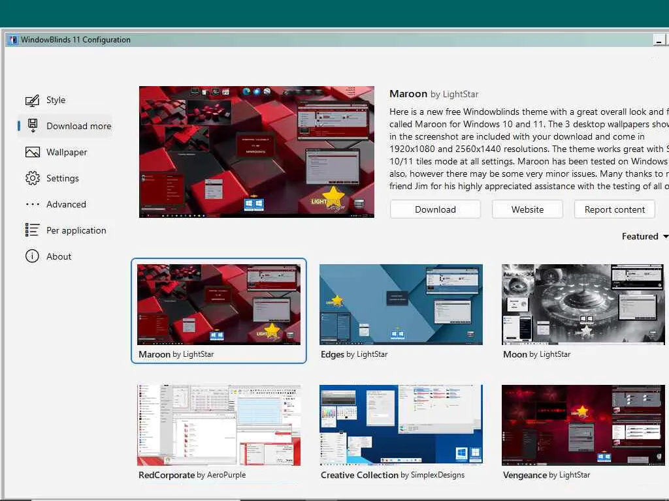Screen dimensions: 669x501
Task: Click the Wallpaper picture icon
Action: point(33,152)
